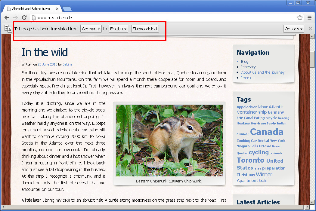Expand the English target language dropdown
Image resolution: width=316 pixels, height=211 pixels.
click(118, 29)
